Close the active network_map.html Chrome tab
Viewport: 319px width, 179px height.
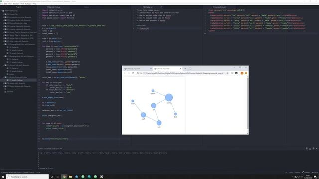180,69
